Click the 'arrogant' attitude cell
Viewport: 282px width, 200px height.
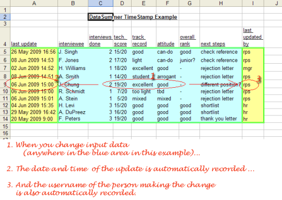click(x=168, y=76)
